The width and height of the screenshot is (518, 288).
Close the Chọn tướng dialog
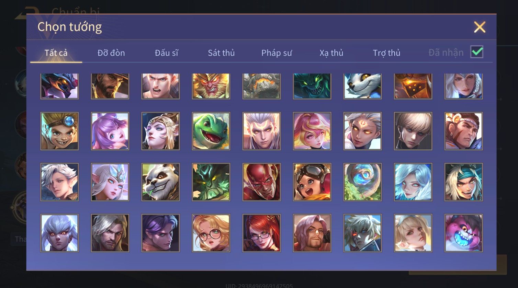coord(480,27)
